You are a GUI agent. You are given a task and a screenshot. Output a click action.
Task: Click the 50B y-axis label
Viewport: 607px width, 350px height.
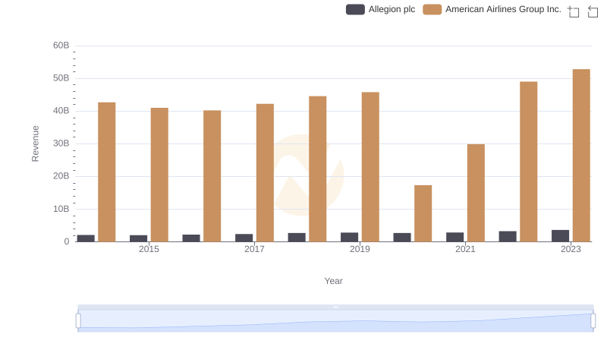pyautogui.click(x=61, y=78)
